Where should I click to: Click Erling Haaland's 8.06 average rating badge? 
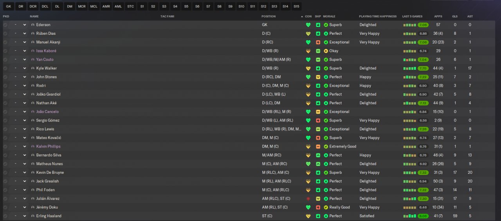point(423,216)
